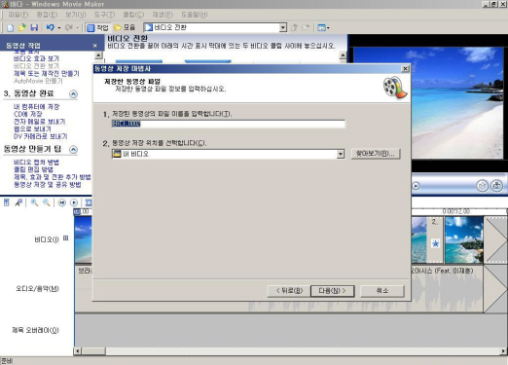Click the 취소 cancel button
The height and width of the screenshot is (365, 508).
382,291
